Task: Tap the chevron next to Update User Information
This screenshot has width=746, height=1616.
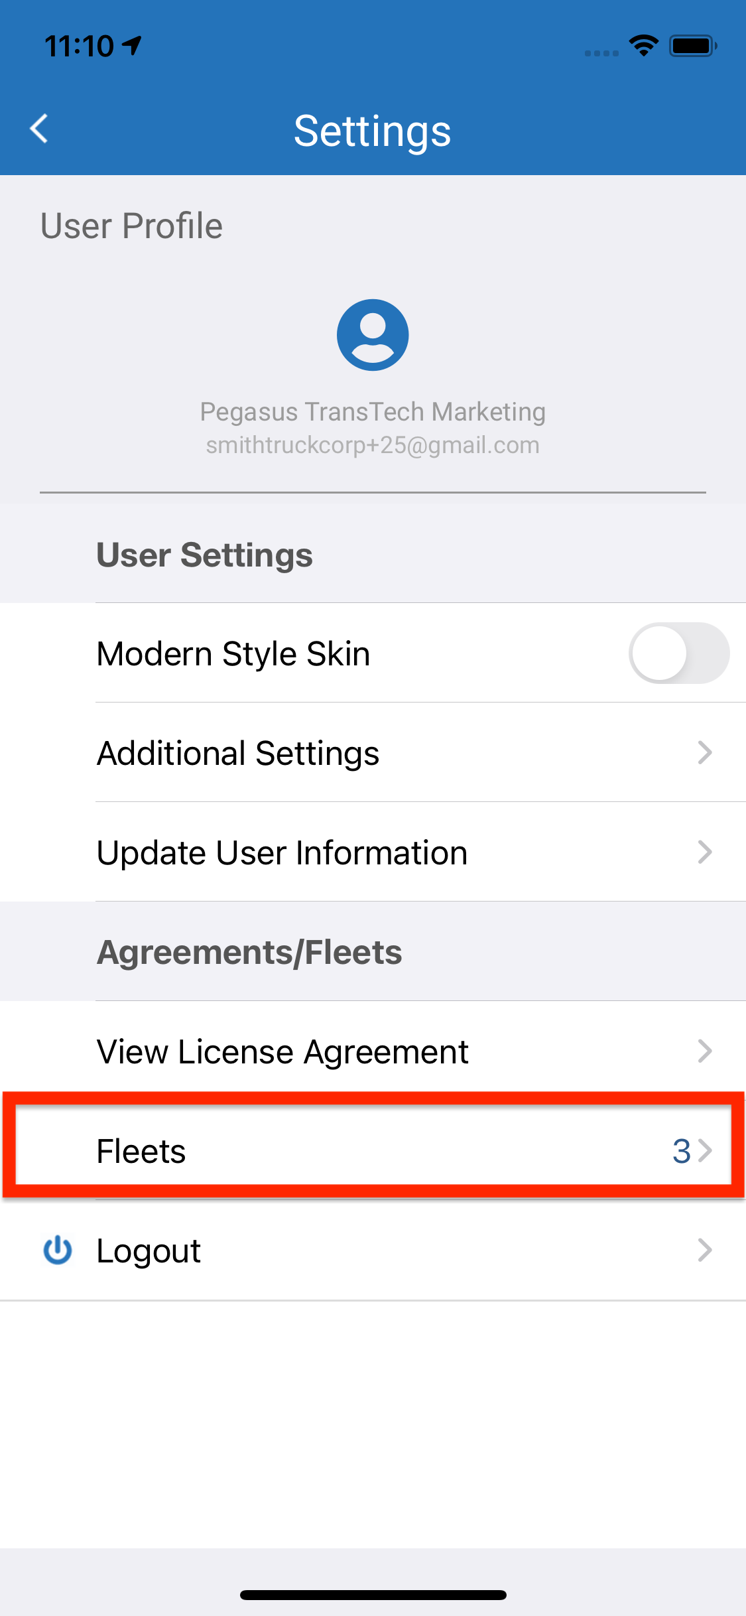Action: (x=705, y=852)
